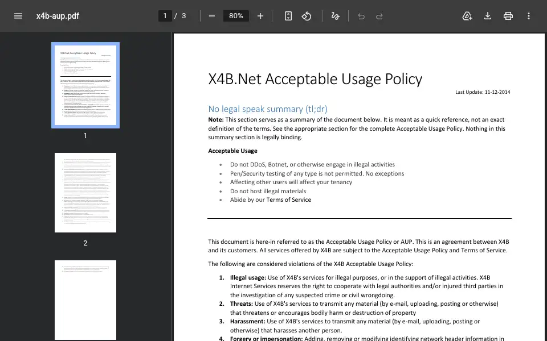Click the bold 'Note:' label in summary
Image resolution: width=547 pixels, height=341 pixels.
tap(216, 120)
